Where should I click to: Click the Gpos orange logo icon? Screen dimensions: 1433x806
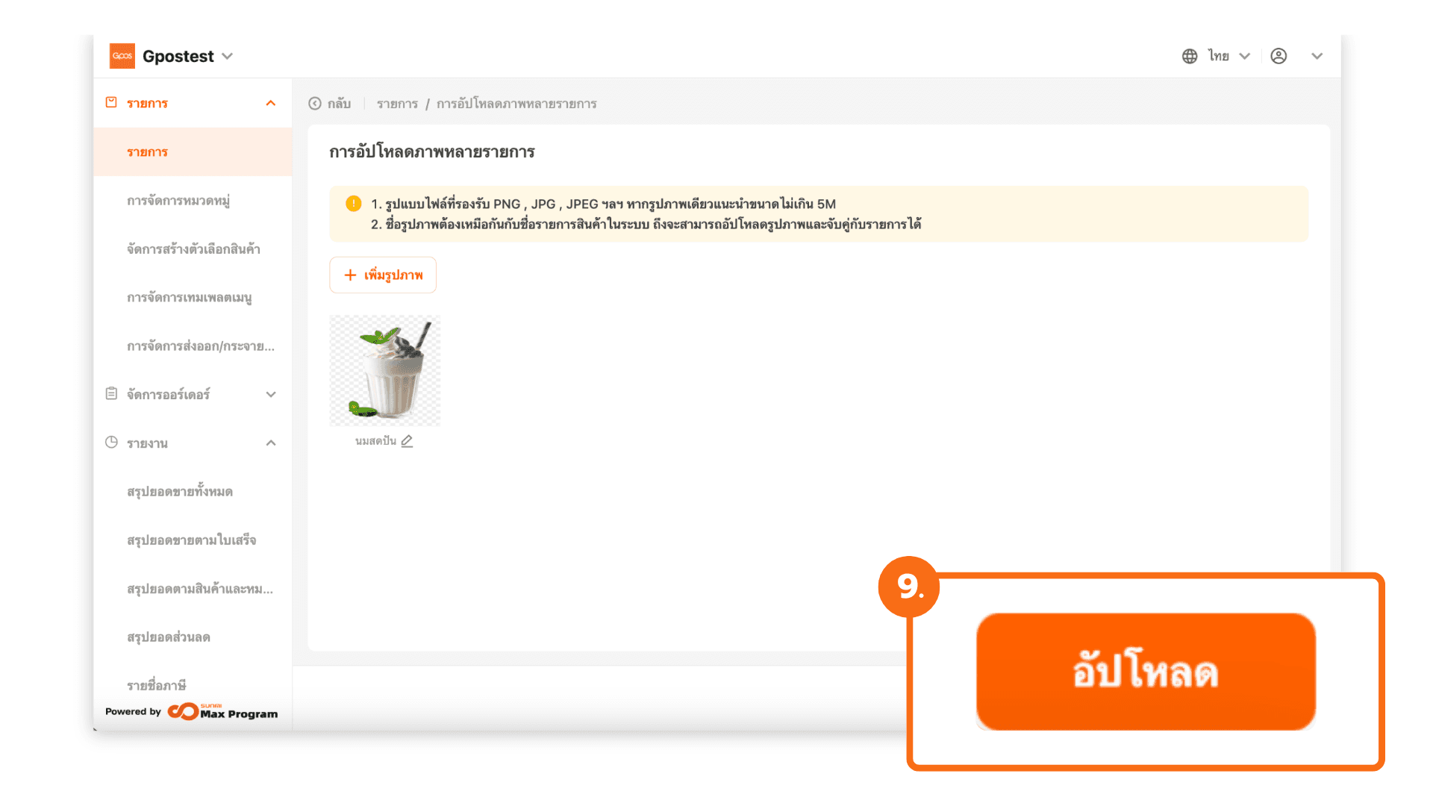tap(122, 56)
